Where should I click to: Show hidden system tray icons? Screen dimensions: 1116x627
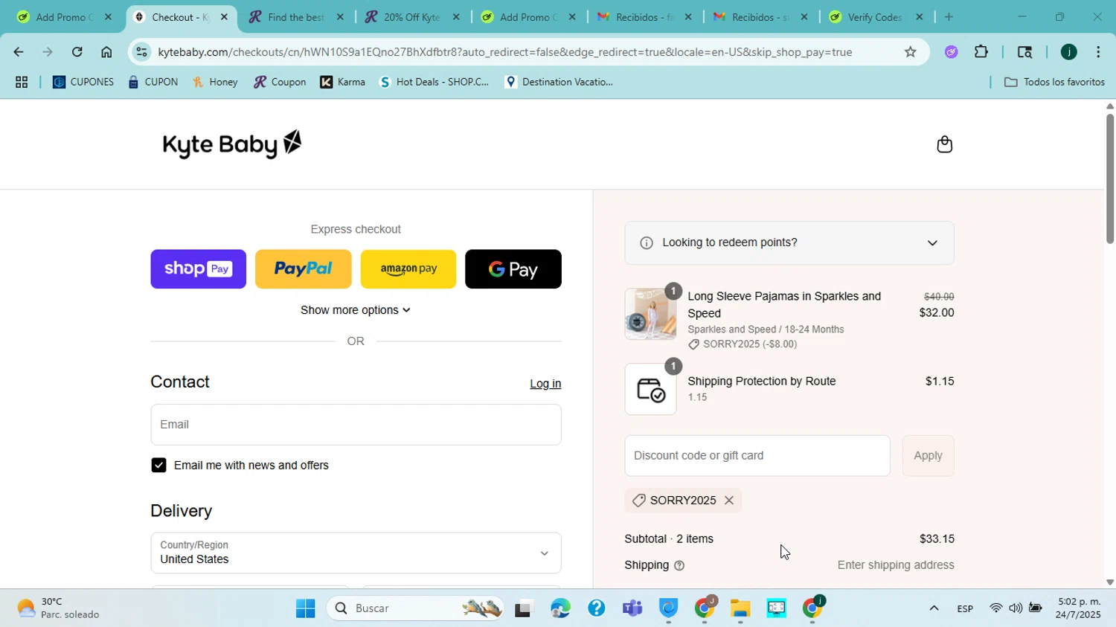point(934,609)
